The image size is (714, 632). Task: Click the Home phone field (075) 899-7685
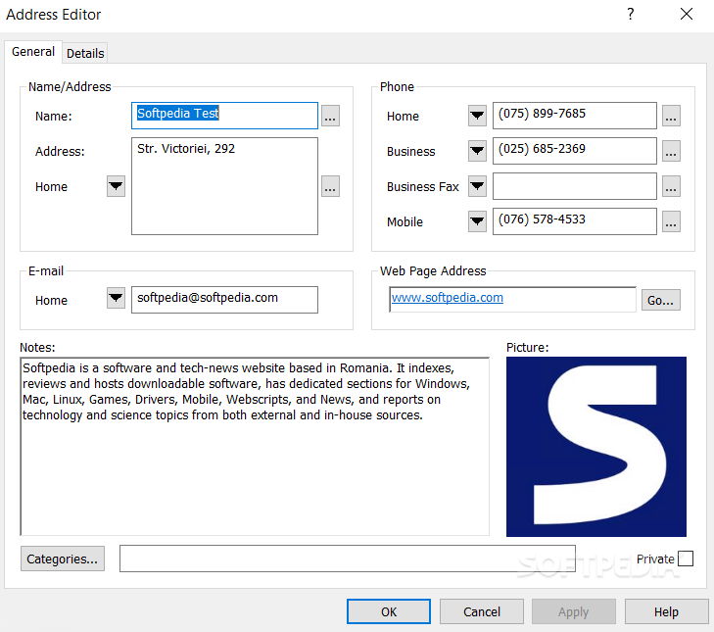click(575, 116)
